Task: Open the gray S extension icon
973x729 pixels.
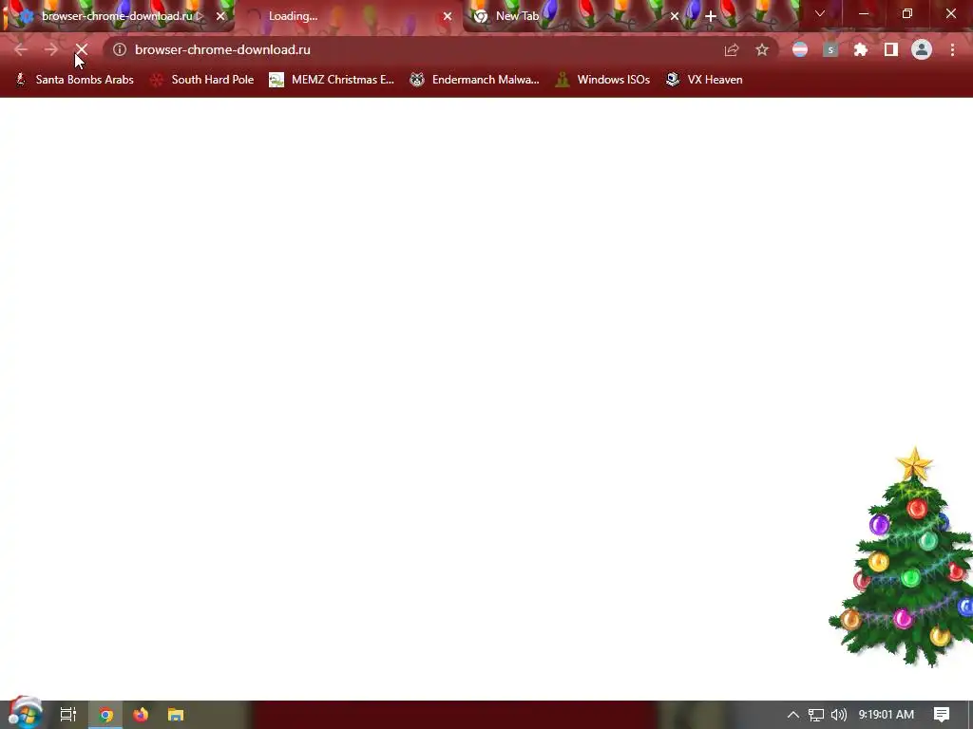Action: [x=830, y=49]
